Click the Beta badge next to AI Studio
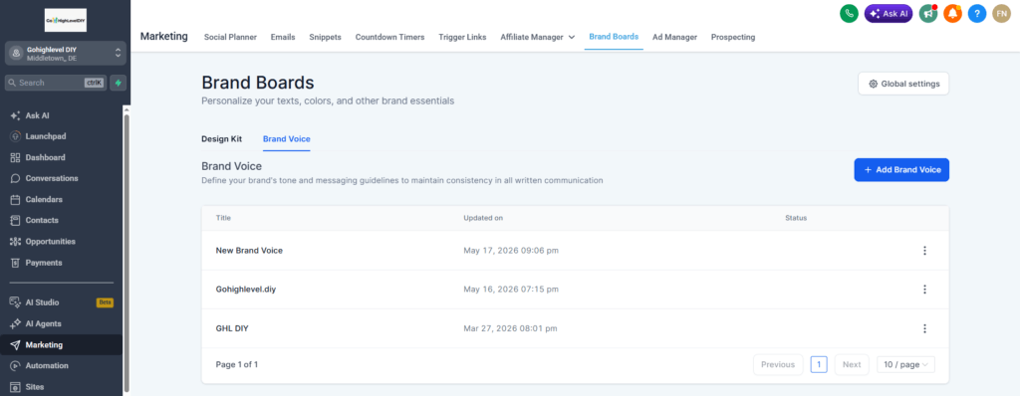1020x396 pixels. (x=105, y=302)
